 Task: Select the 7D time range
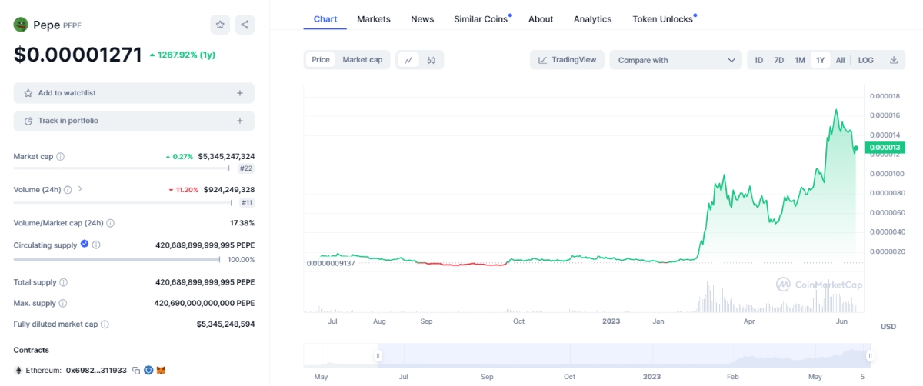778,60
